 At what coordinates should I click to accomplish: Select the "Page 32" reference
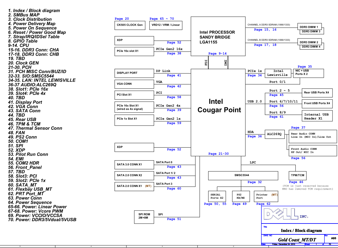coord(254,182)
